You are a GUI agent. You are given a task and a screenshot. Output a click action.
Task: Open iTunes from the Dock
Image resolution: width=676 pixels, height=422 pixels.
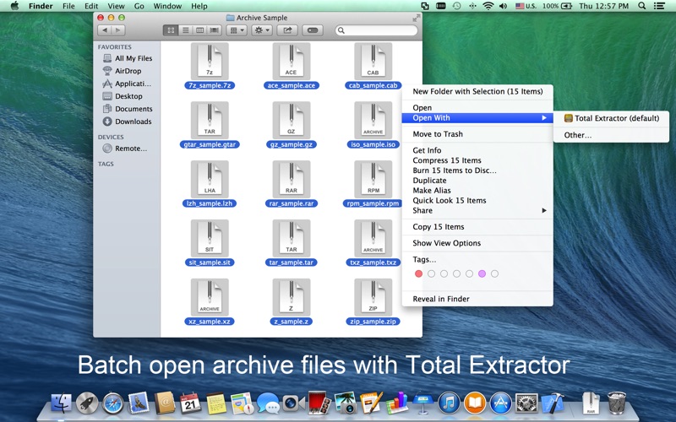click(449, 403)
